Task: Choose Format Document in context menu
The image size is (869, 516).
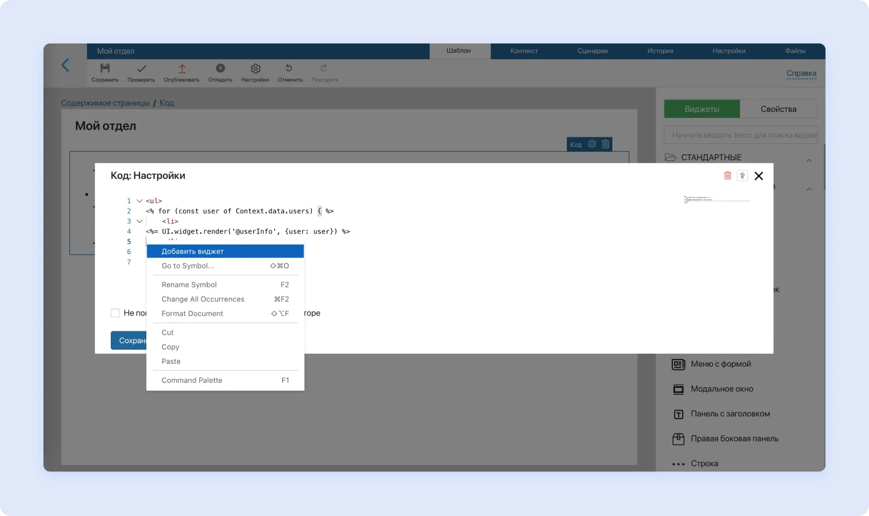Action: tap(192, 313)
